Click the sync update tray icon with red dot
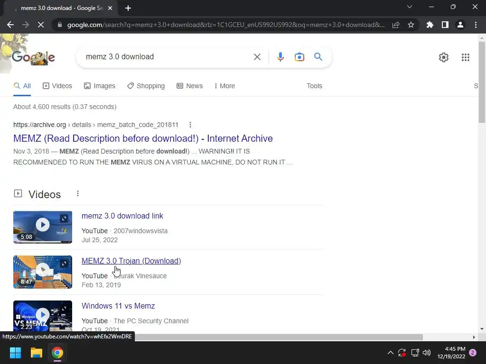Viewport: 486px width, 364px height. coord(402,353)
